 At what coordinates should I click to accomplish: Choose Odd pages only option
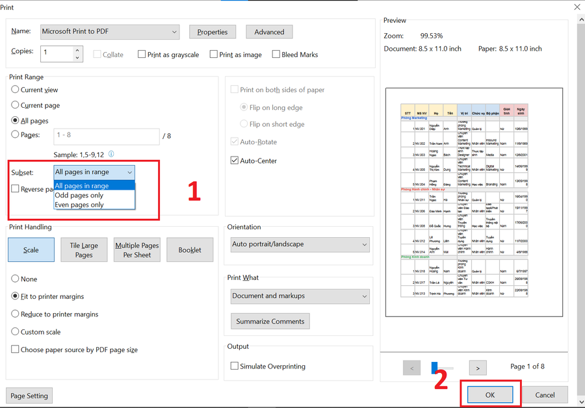tap(94, 196)
